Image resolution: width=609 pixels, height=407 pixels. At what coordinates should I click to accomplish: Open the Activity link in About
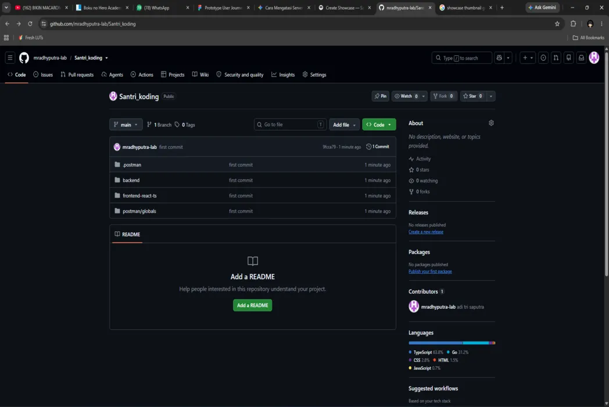click(x=420, y=159)
